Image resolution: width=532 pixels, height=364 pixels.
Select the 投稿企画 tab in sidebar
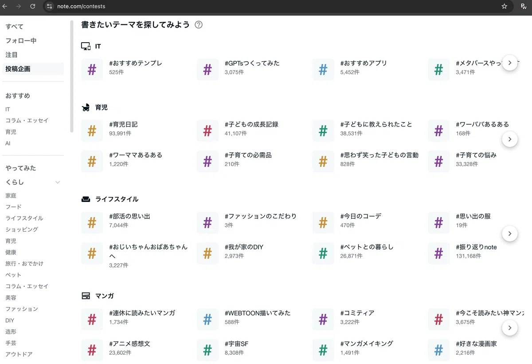coord(33,69)
